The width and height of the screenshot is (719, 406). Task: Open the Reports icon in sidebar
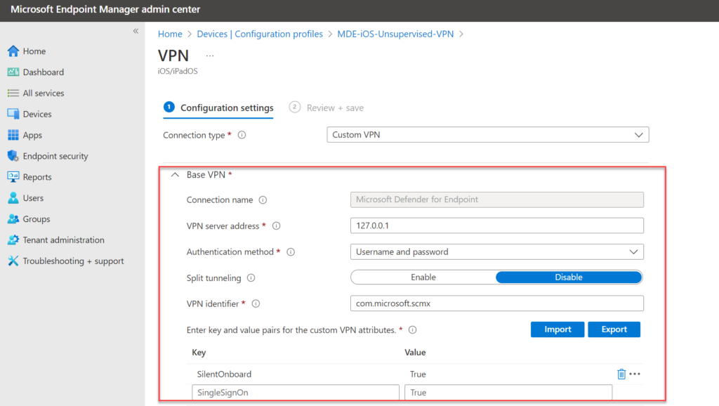click(13, 177)
